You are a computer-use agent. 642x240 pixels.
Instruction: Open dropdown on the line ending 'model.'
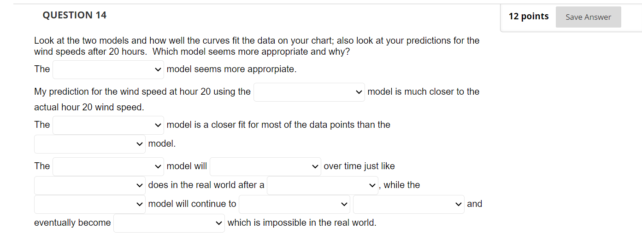click(x=90, y=144)
